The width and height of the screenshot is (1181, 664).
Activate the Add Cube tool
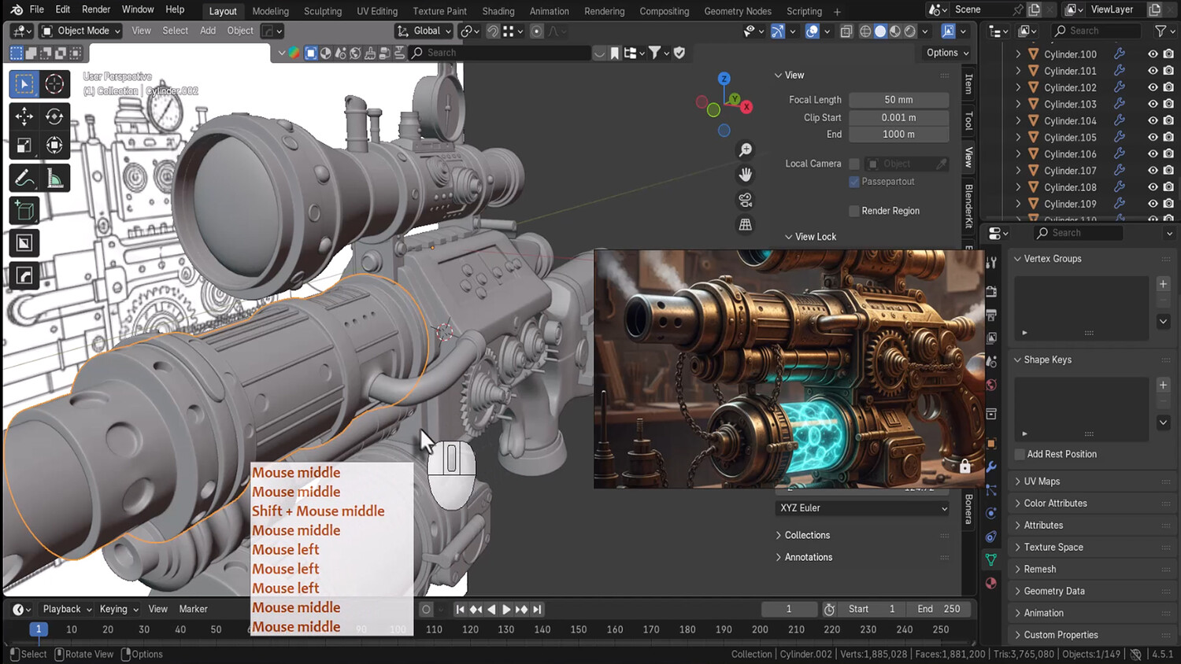pos(24,211)
